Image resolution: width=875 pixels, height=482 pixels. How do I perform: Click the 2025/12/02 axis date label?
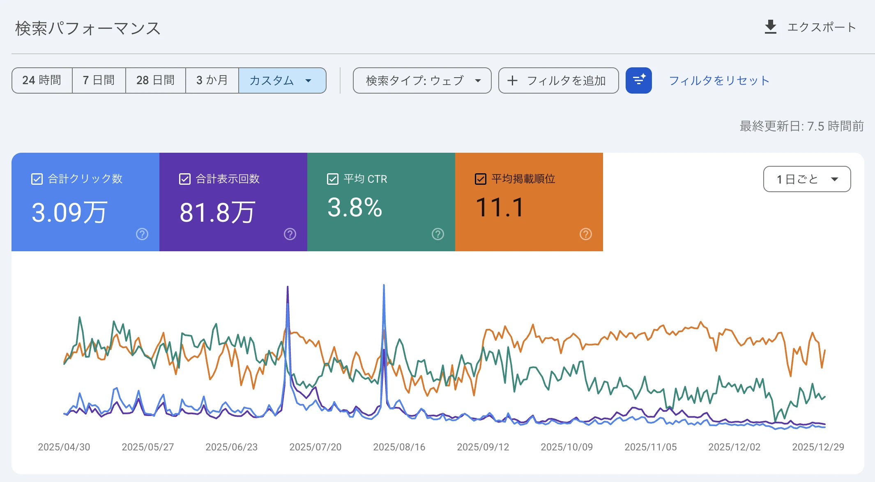pos(735,447)
